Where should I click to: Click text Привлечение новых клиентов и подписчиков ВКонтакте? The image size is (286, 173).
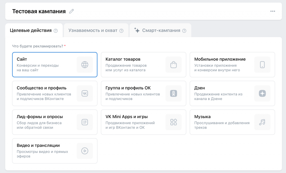tap(44, 96)
